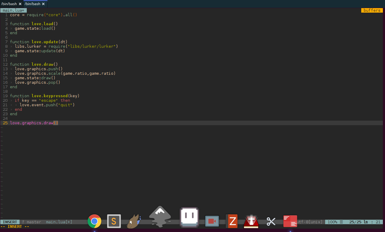The image size is (385, 232).
Task: Open the scissors clipping tool icon
Action: tap(271, 221)
